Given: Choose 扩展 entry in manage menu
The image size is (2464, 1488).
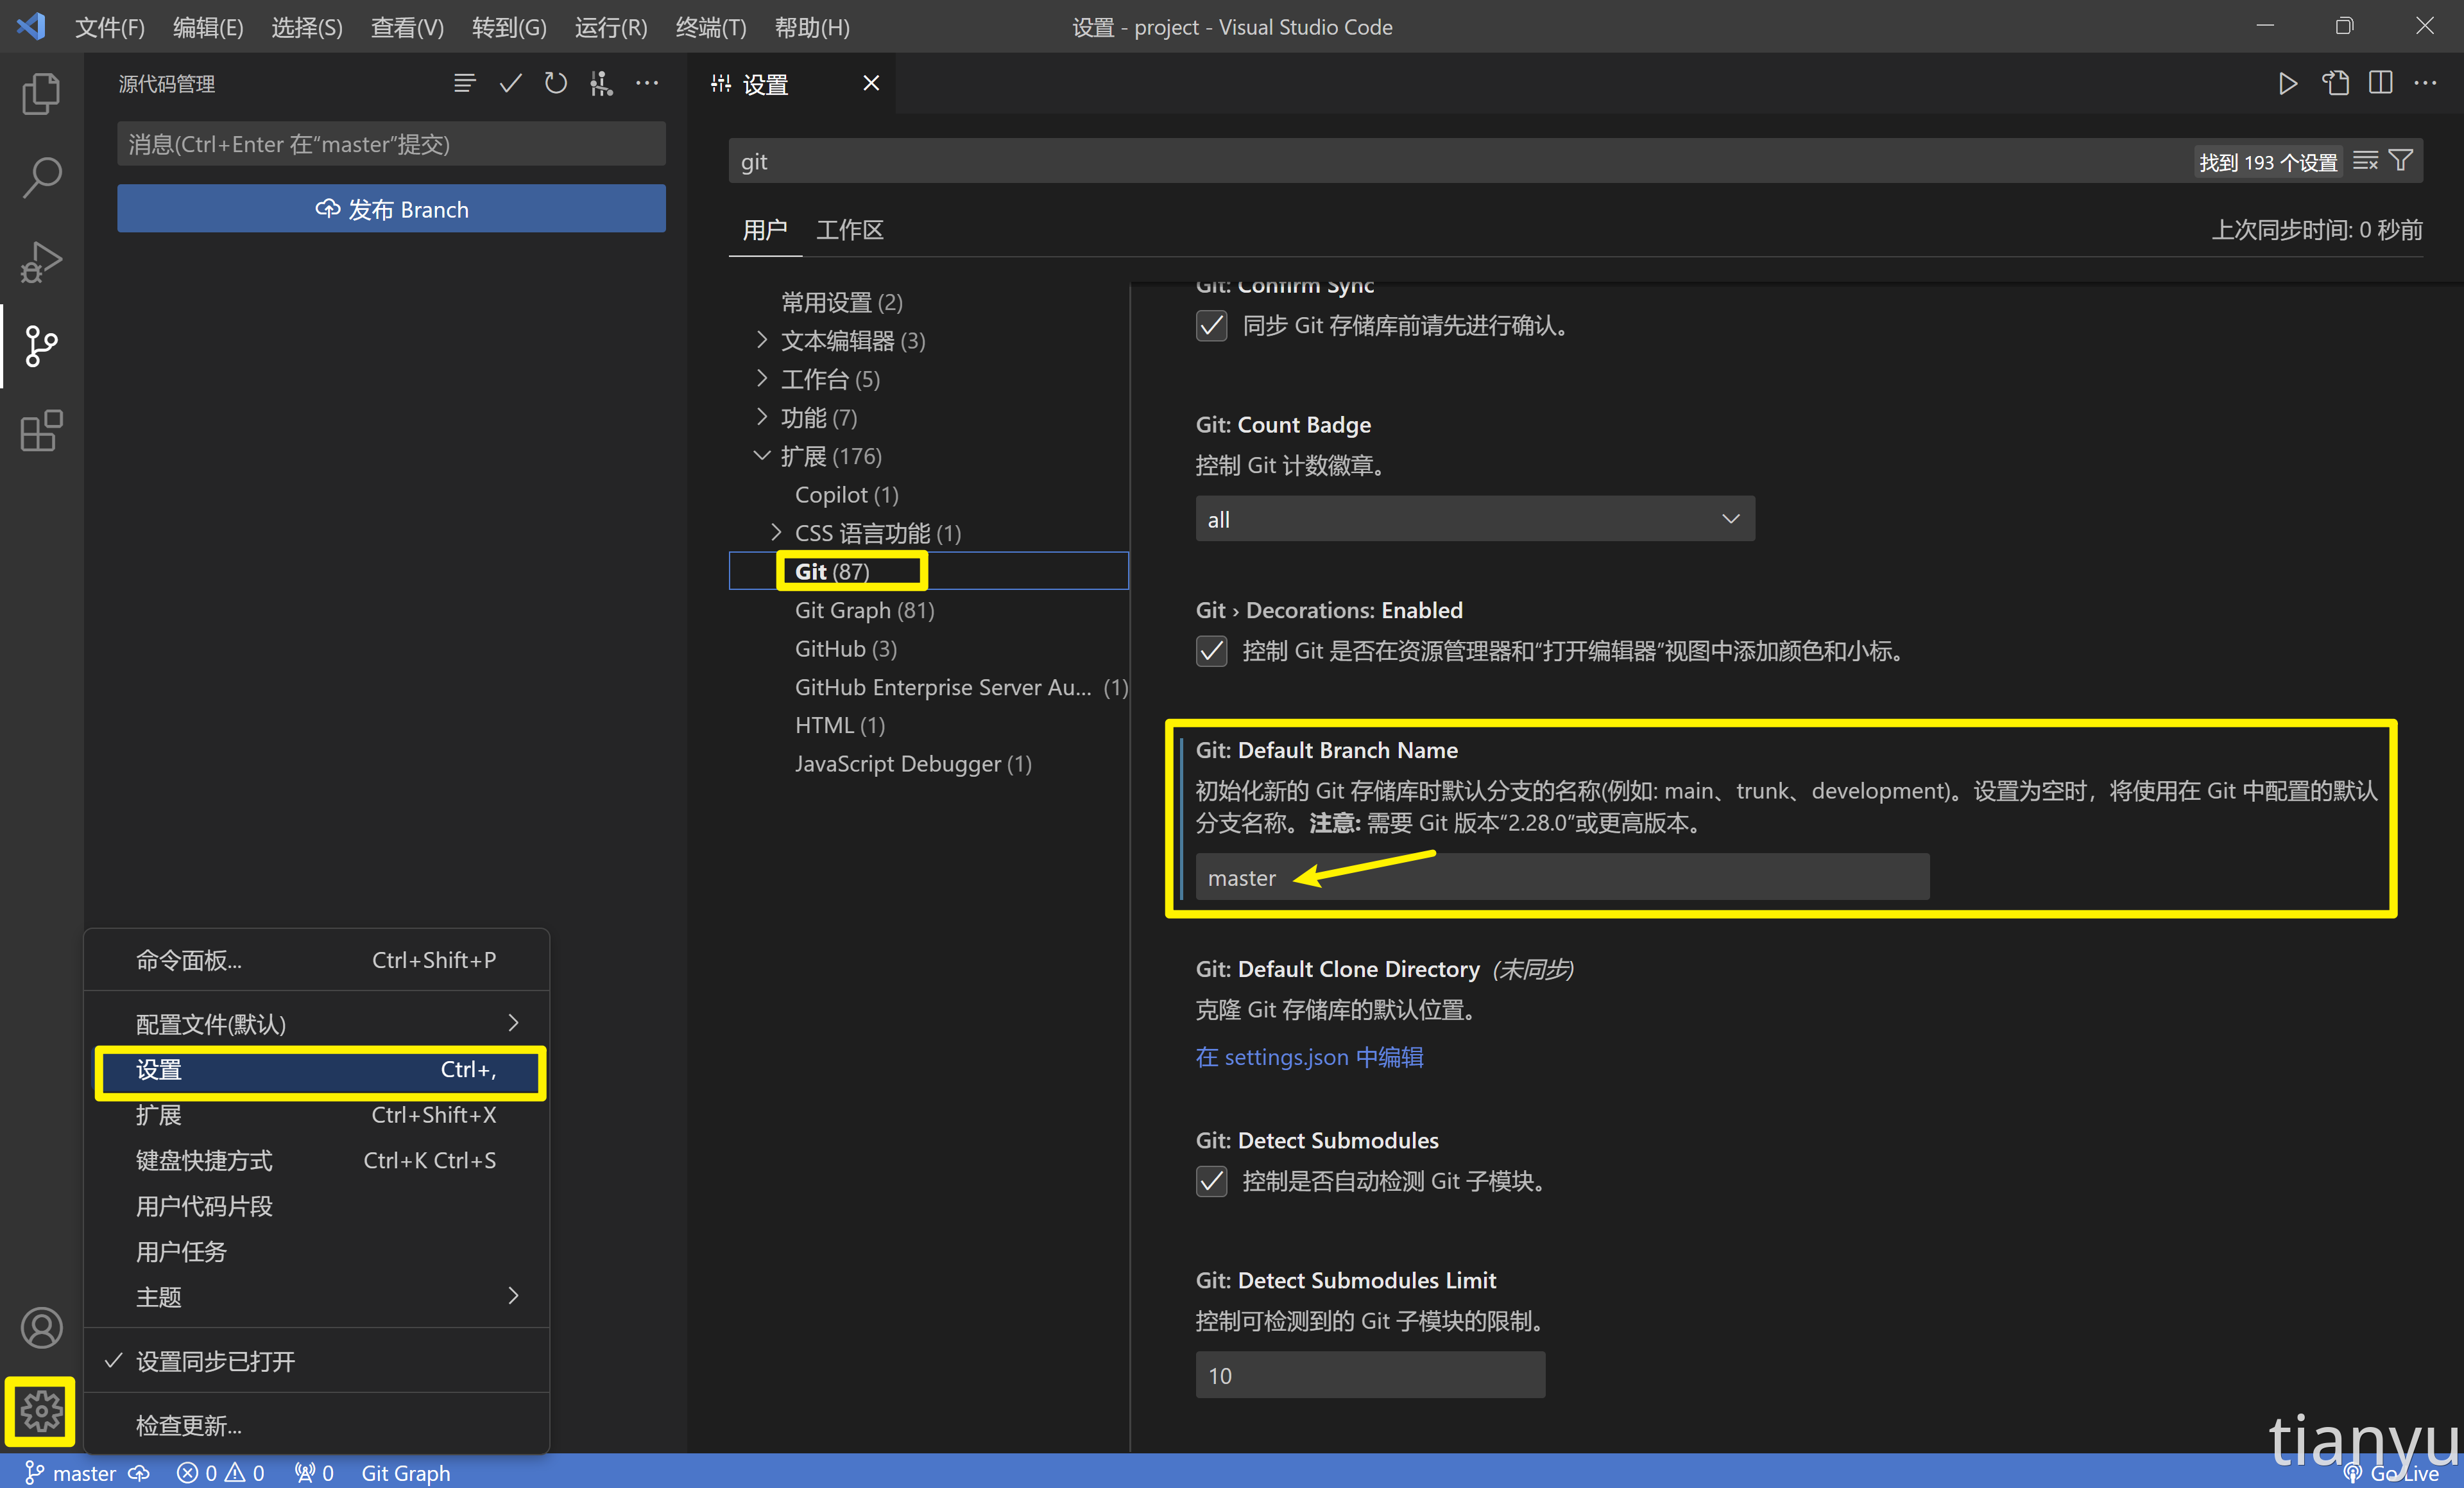Looking at the screenshot, I should (x=316, y=1115).
